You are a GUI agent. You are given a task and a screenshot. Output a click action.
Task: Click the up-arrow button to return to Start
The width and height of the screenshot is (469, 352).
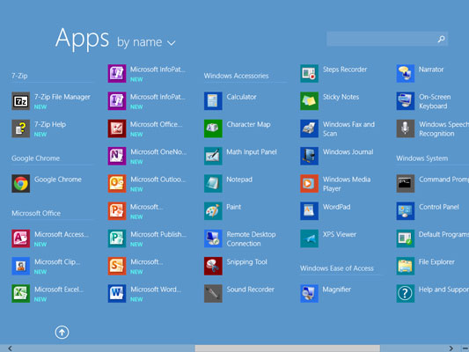[62, 333]
